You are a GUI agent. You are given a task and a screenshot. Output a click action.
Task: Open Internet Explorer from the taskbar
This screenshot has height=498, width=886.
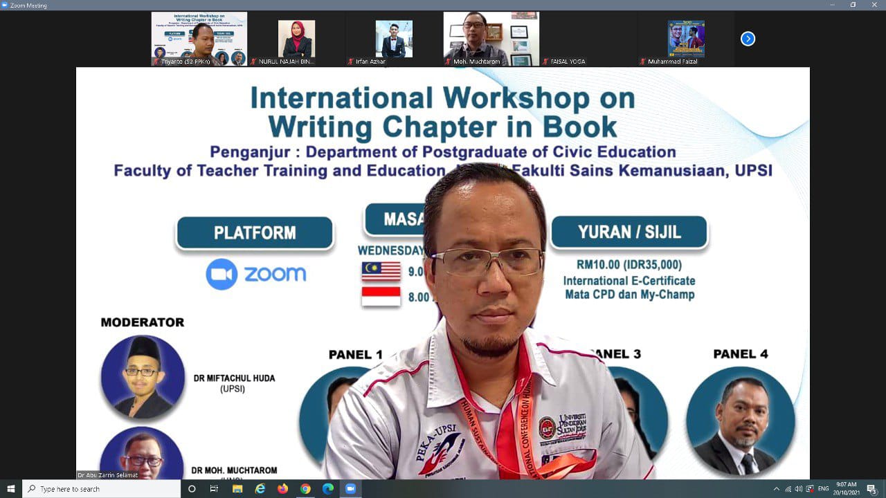click(x=260, y=489)
